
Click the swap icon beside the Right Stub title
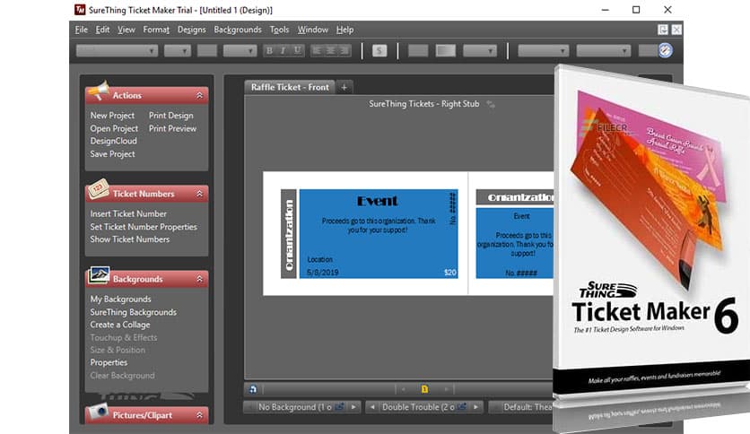[491, 104]
